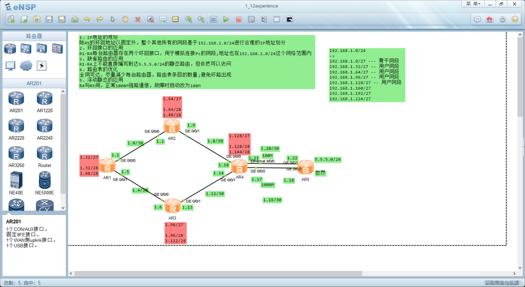The height and width of the screenshot is (287, 525).
Task: Click canvas vertical scrollbar up arrow
Action: (520, 35)
